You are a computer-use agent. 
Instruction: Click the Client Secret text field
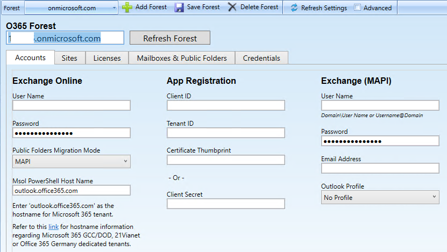(x=225, y=204)
